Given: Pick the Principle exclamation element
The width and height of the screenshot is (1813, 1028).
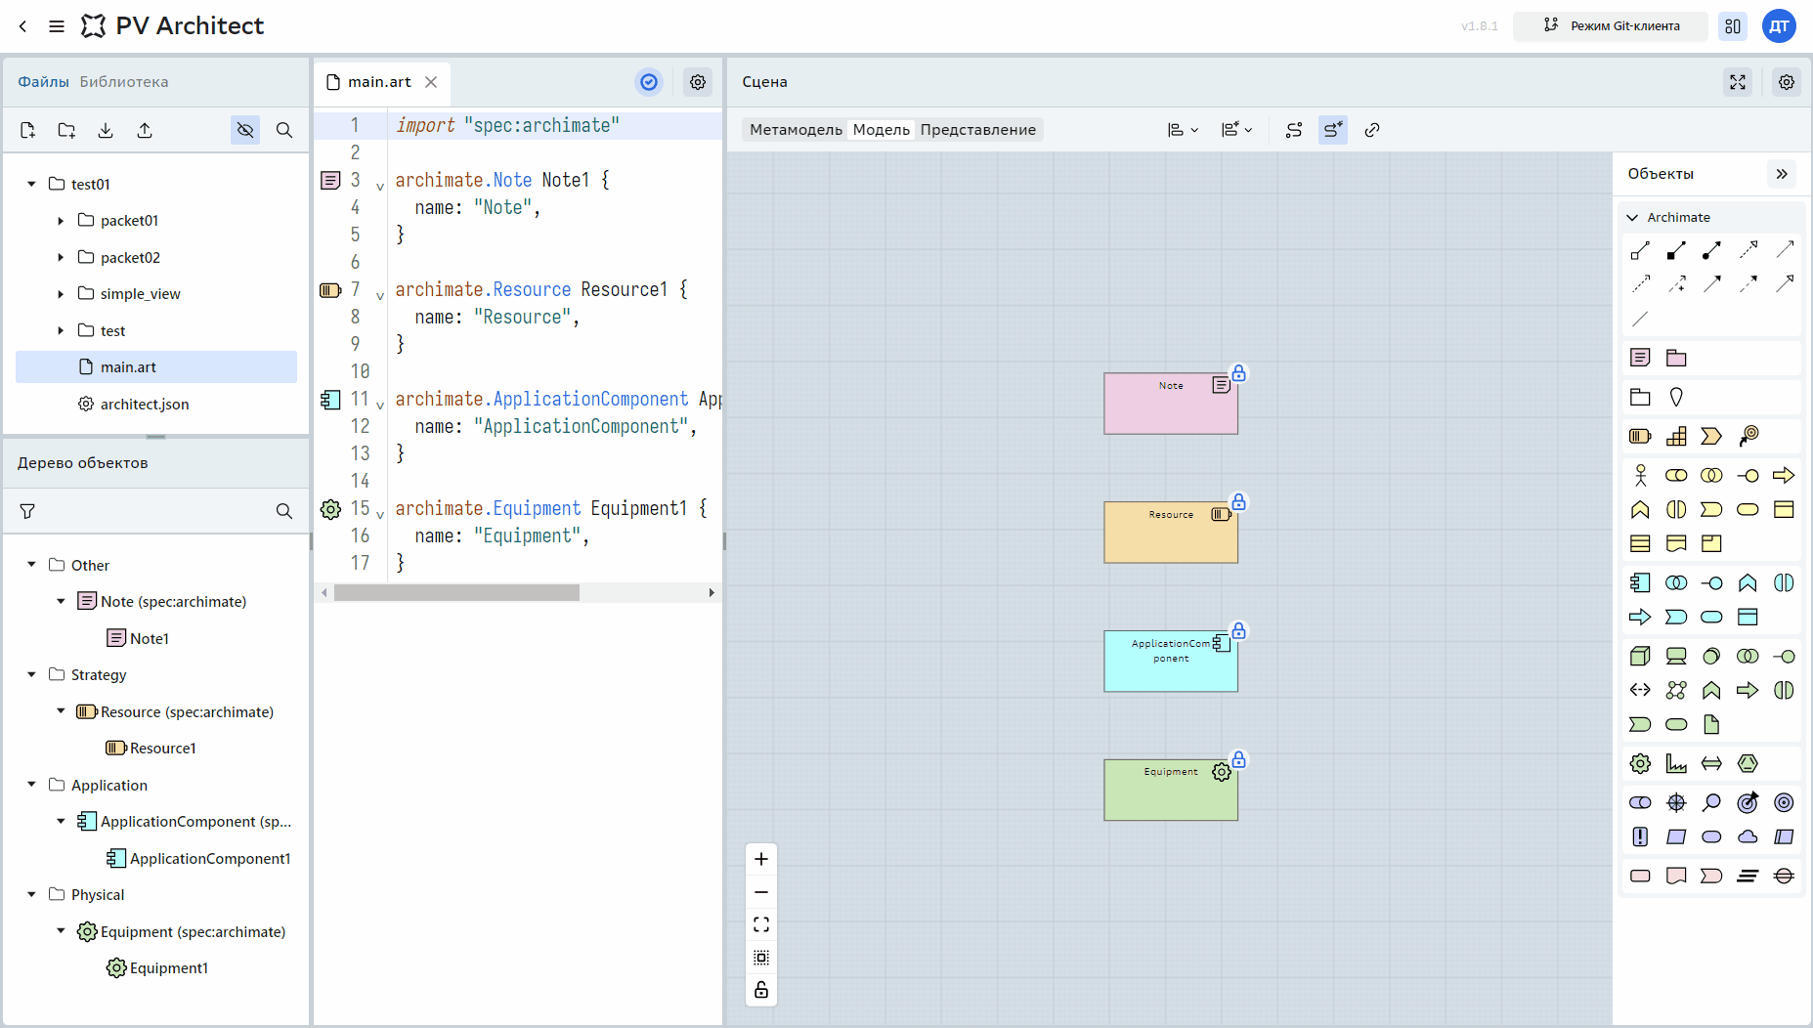Looking at the screenshot, I should [1640, 836].
